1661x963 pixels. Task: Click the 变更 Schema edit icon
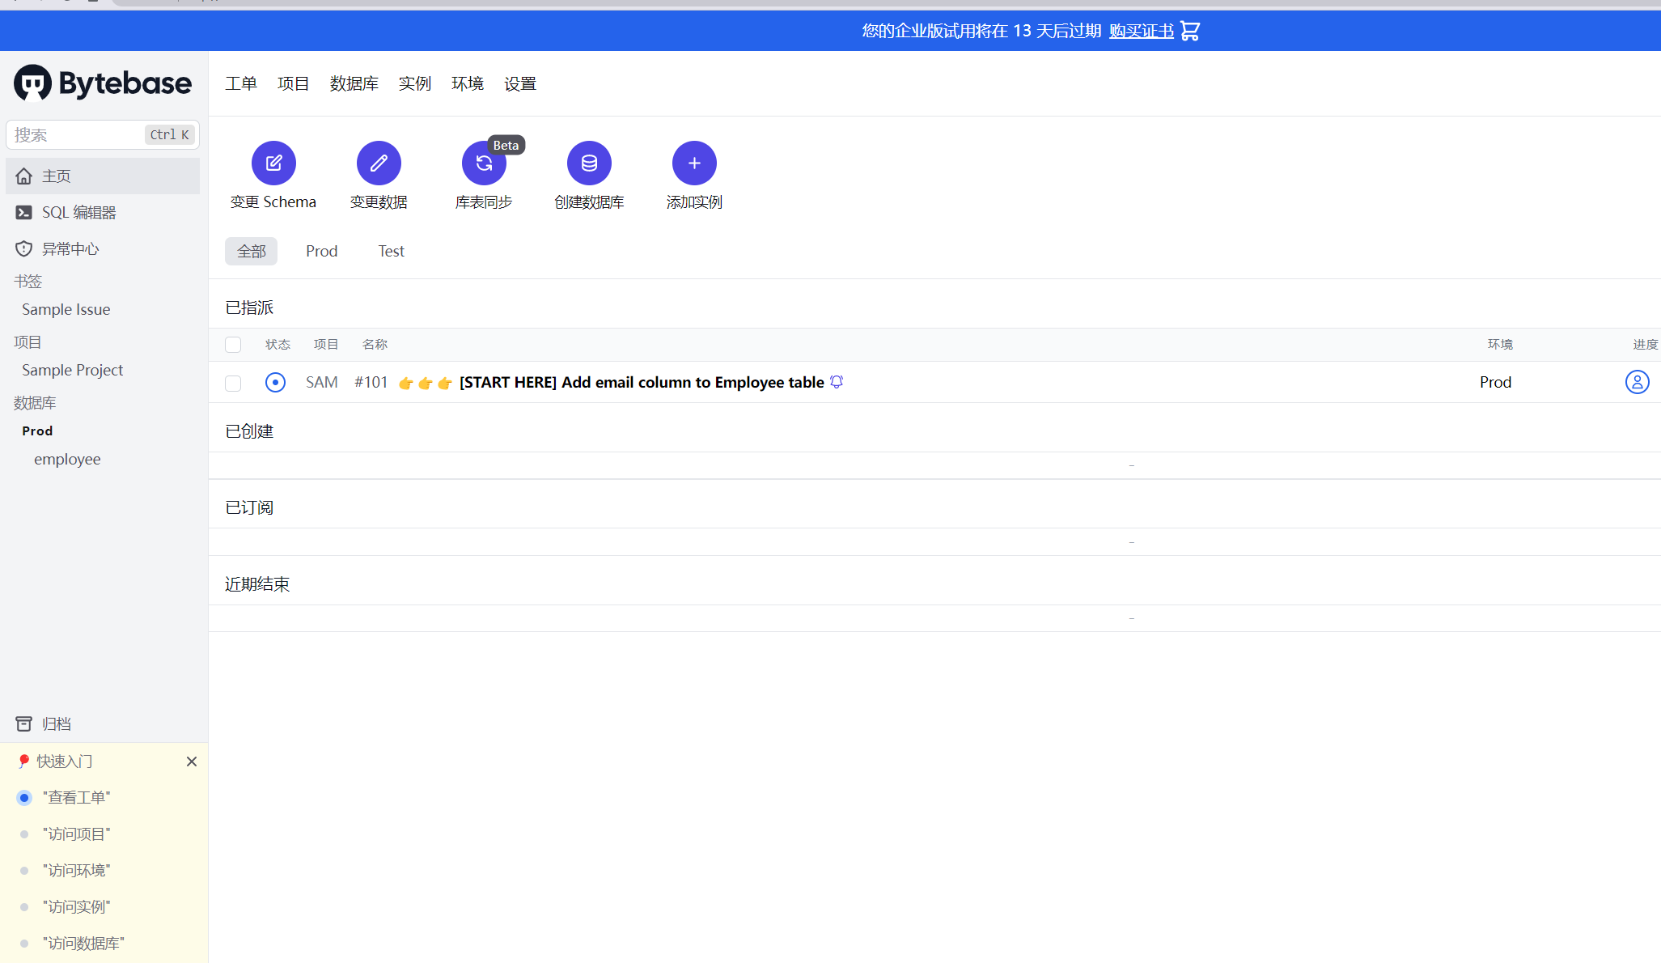click(x=273, y=163)
